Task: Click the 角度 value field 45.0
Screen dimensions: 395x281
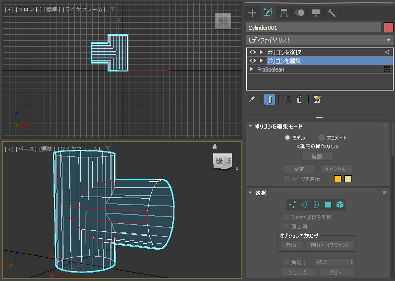Action: click(x=332, y=262)
